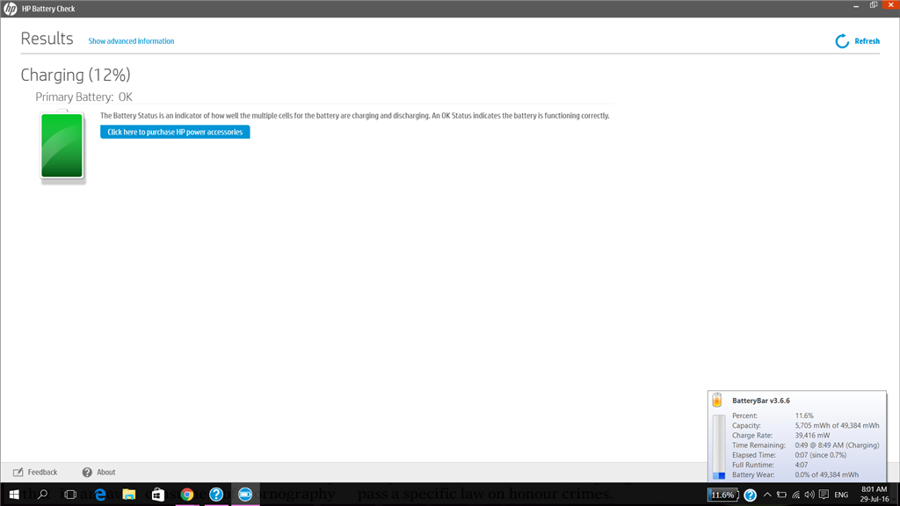
Task: Click 'Charging (12%)' heading
Action: pos(76,76)
